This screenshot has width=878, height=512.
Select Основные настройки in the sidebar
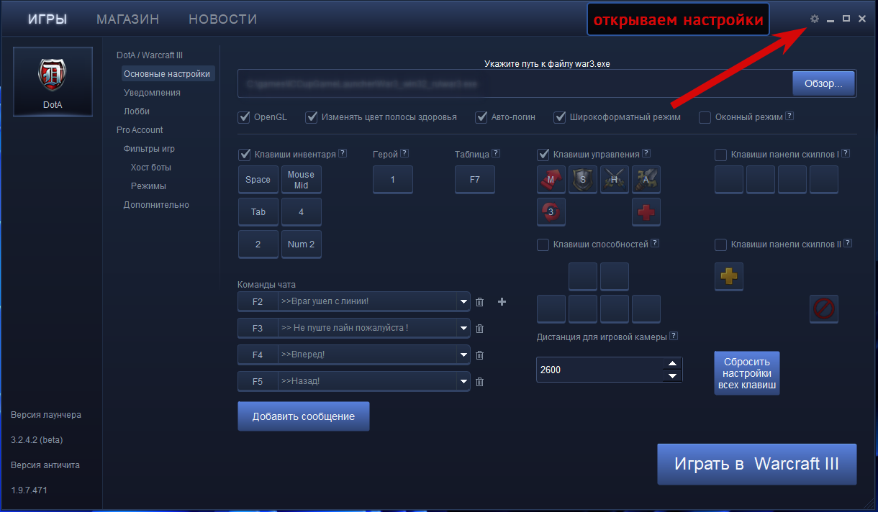click(x=168, y=74)
